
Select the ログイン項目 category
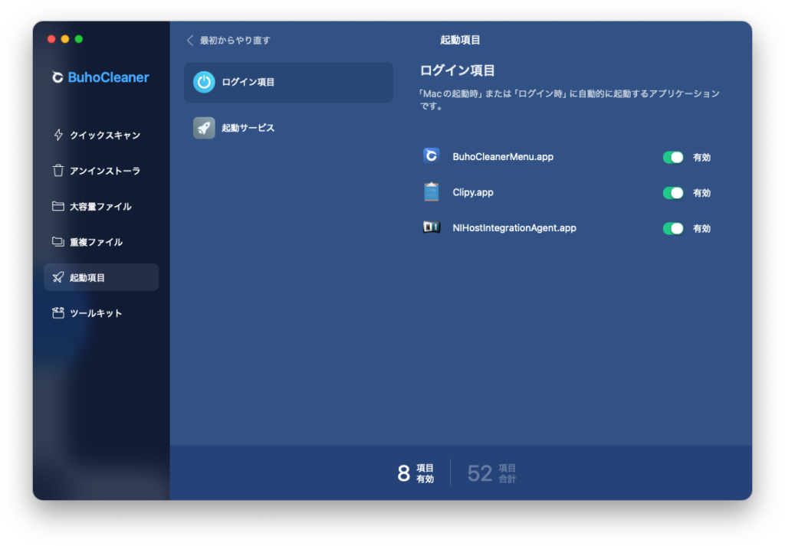click(288, 82)
